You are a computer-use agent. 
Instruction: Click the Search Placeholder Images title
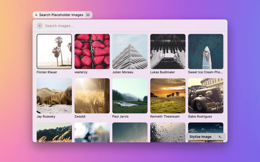click(x=61, y=15)
